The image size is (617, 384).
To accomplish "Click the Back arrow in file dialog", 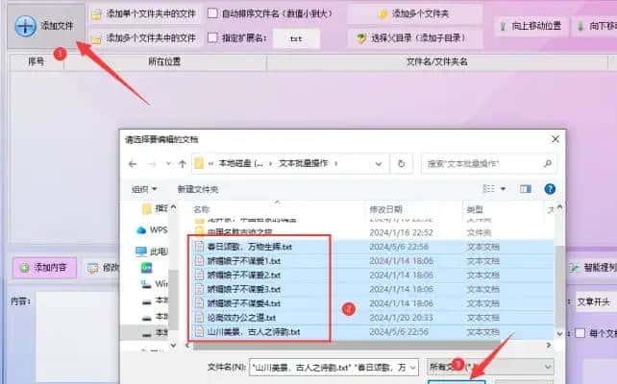I will (x=133, y=164).
